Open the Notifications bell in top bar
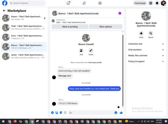The image size is (168, 124). tap(157, 3)
